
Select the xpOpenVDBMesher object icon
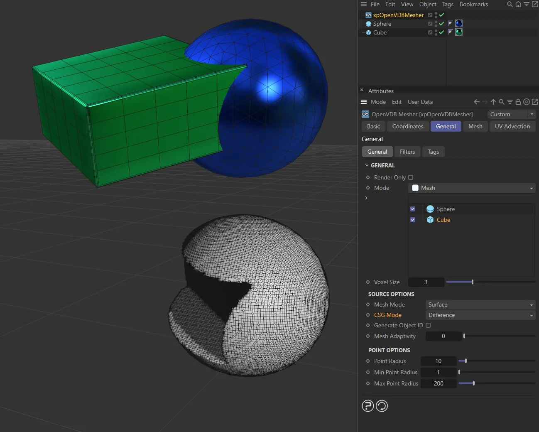[x=368, y=15]
